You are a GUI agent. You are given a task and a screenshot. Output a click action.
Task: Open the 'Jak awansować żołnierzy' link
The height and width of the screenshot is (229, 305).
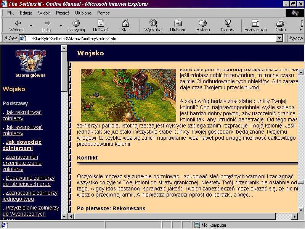pyautogui.click(x=22, y=130)
